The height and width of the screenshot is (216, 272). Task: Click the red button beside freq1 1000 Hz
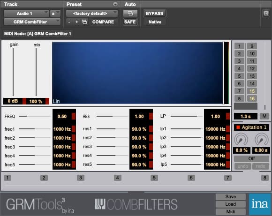pyautogui.click(x=74, y=129)
